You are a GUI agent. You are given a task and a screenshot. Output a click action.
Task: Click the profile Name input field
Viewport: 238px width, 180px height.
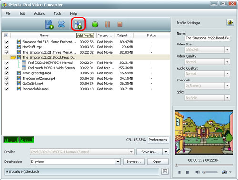pos(208,38)
